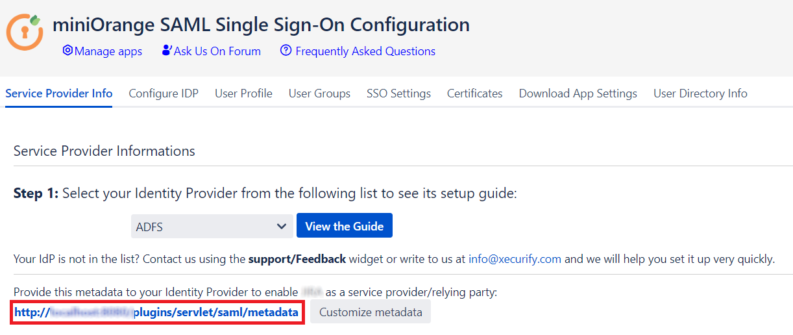Open the Download App Settings tab
This screenshot has height=335, width=793.
pos(578,93)
